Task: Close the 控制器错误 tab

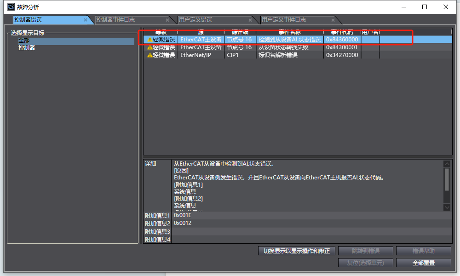Action: (x=86, y=20)
